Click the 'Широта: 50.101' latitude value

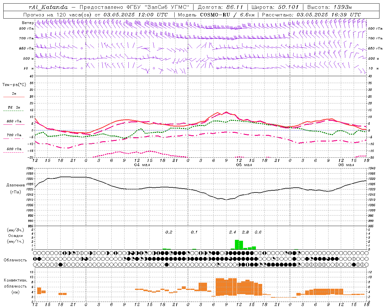click(275, 7)
